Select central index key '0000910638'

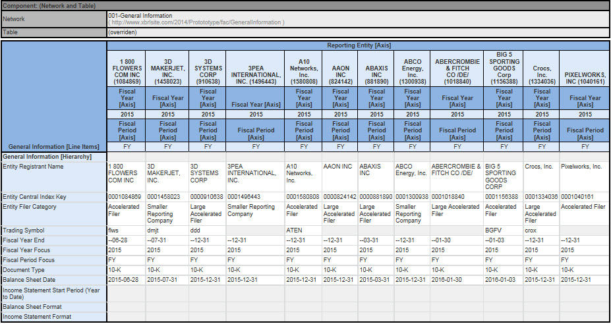tap(206, 197)
